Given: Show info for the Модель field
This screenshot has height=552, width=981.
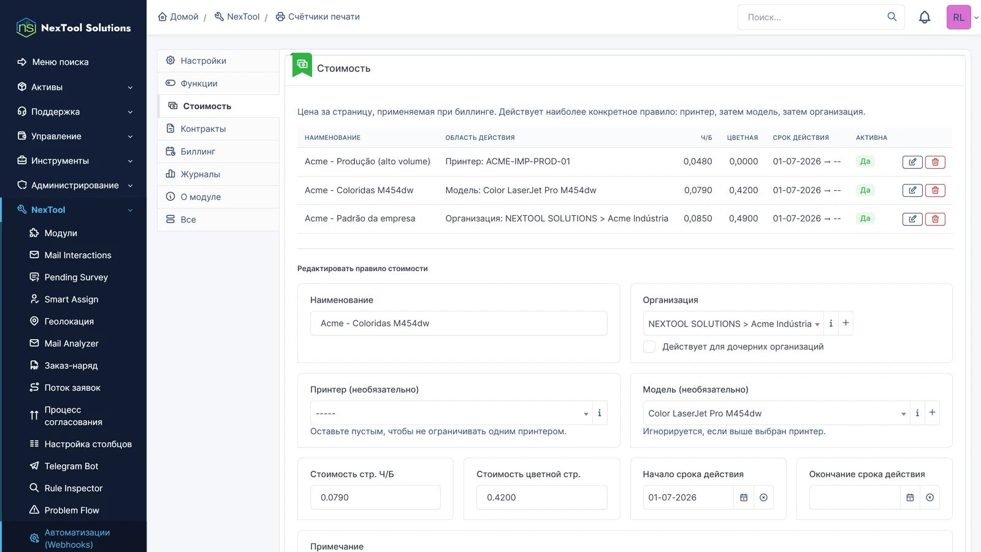Looking at the screenshot, I should coord(917,413).
